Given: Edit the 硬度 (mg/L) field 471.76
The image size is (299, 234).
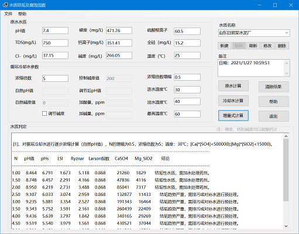Looking at the screenshot, I should (x=119, y=30).
